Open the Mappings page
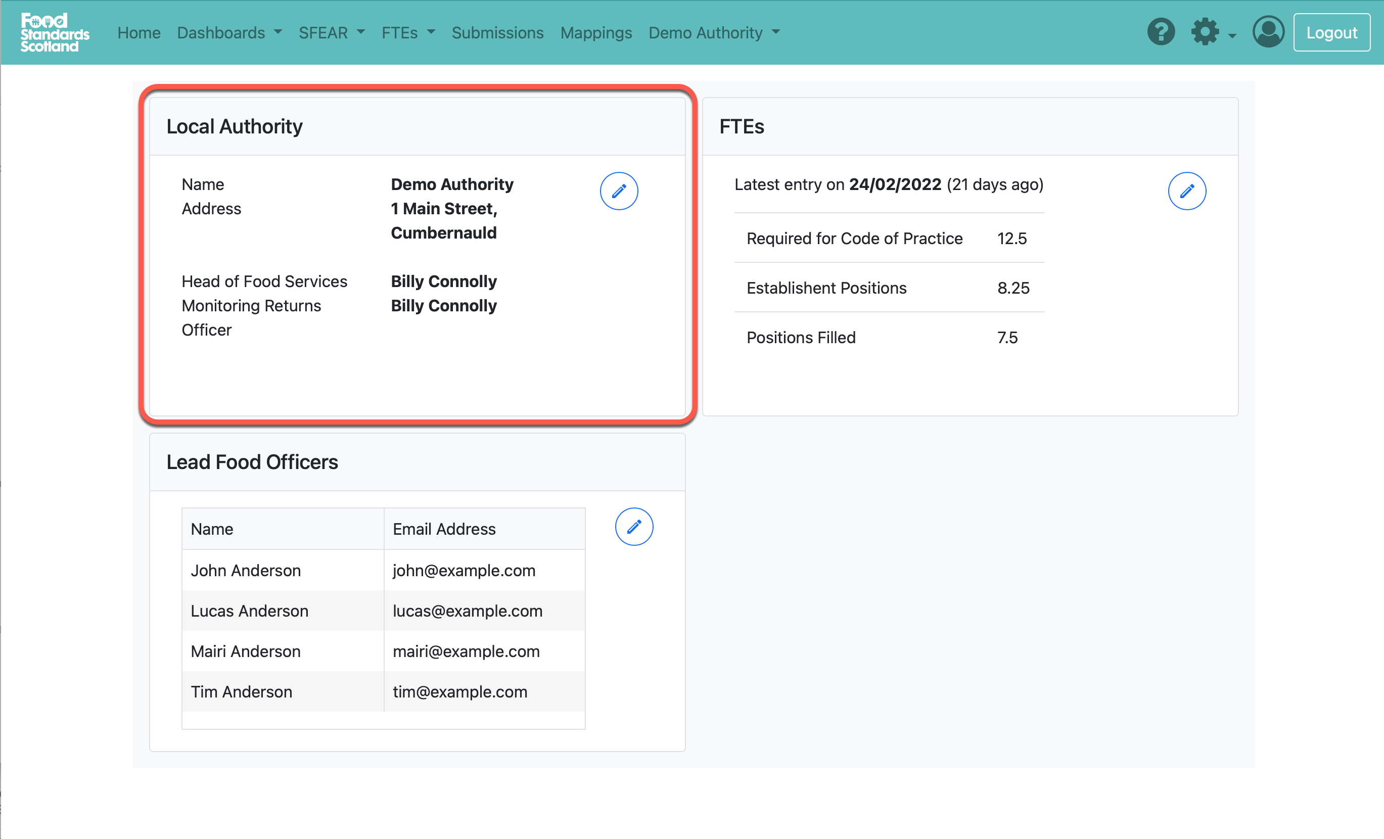1384x839 pixels. [x=595, y=32]
